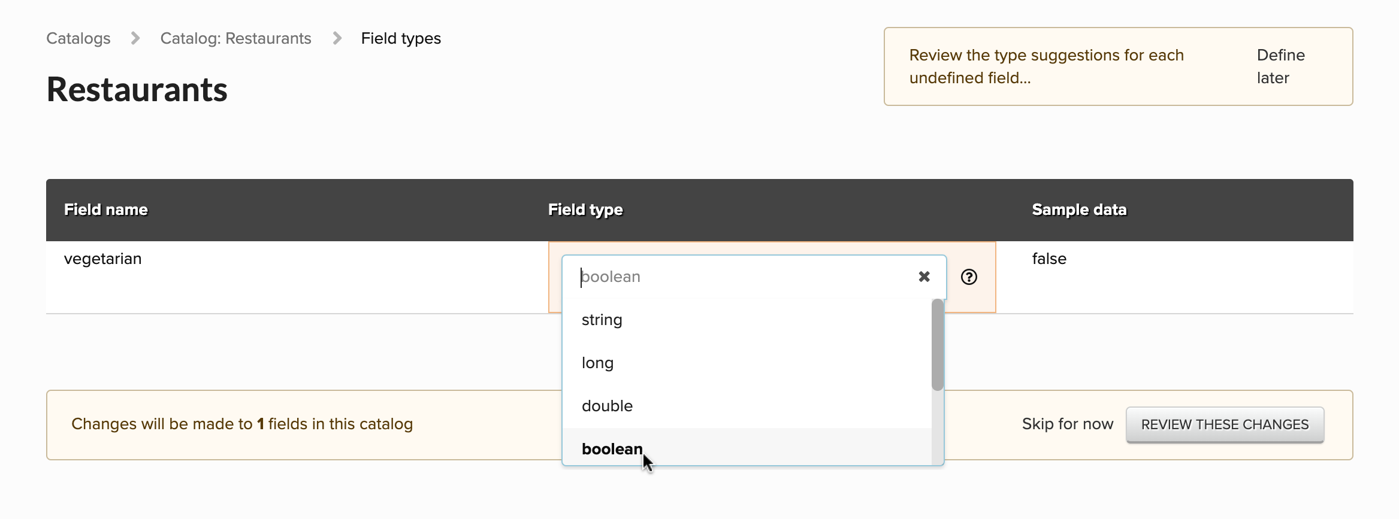Image resolution: width=1399 pixels, height=519 pixels.
Task: Select the vegetarian field name cell
Action: (x=103, y=259)
